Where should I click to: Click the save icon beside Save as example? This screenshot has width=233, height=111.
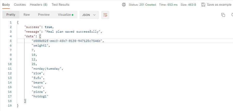tap(203, 5)
